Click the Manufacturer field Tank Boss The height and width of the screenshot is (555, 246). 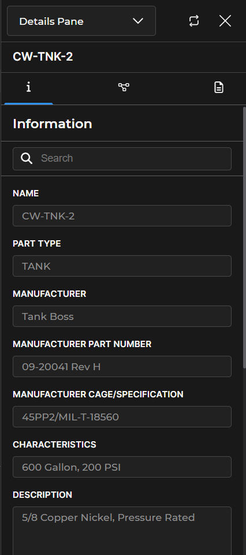(122, 316)
